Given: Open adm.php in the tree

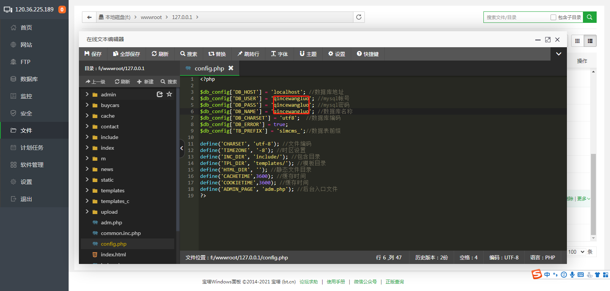Looking at the screenshot, I should click(x=111, y=222).
